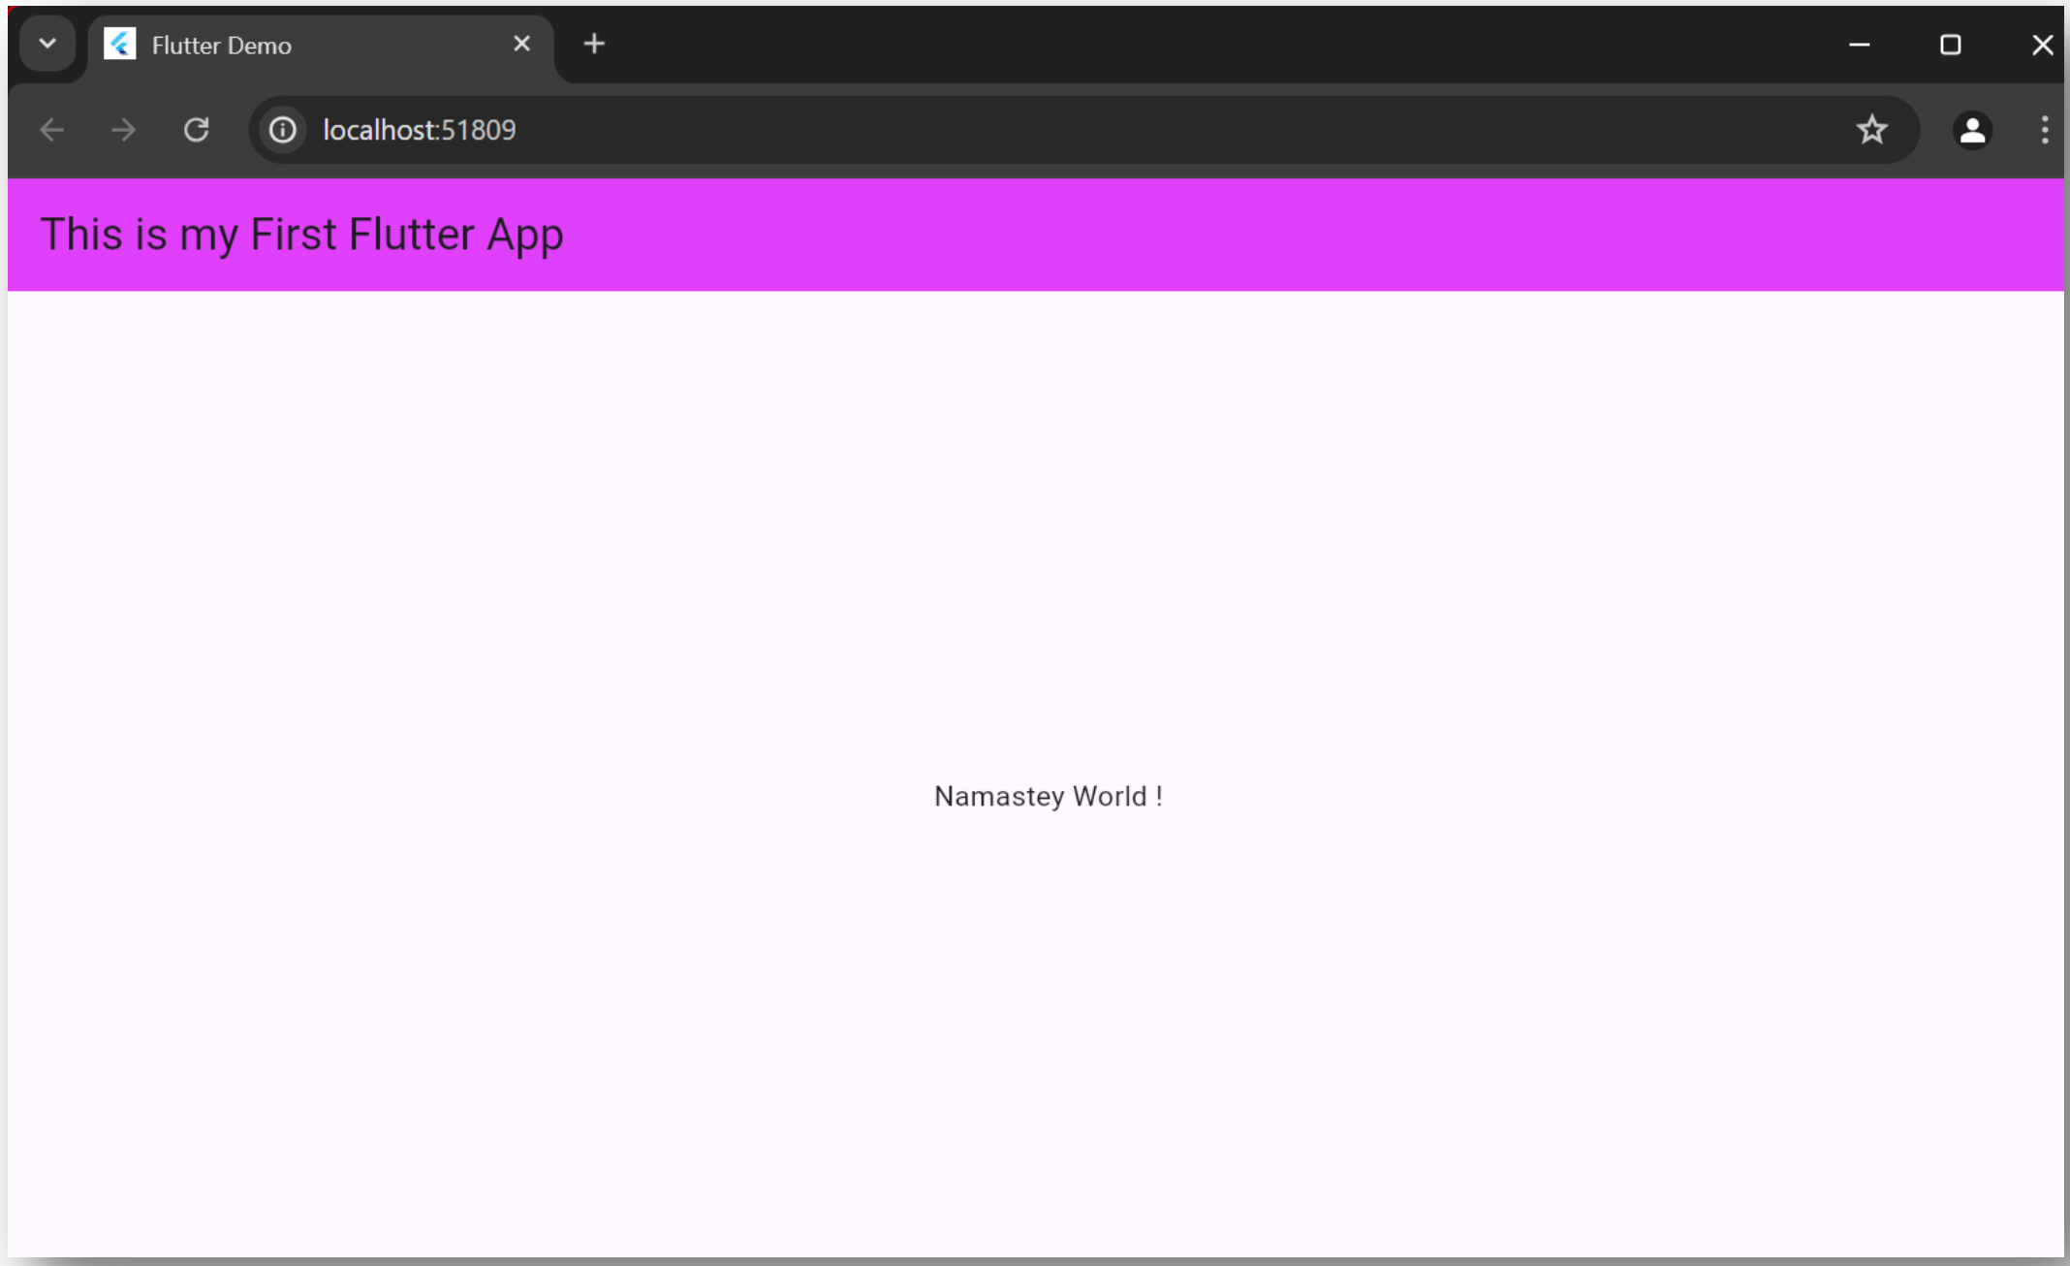View site information icon in address bar
The image size is (2070, 1266).
click(282, 130)
